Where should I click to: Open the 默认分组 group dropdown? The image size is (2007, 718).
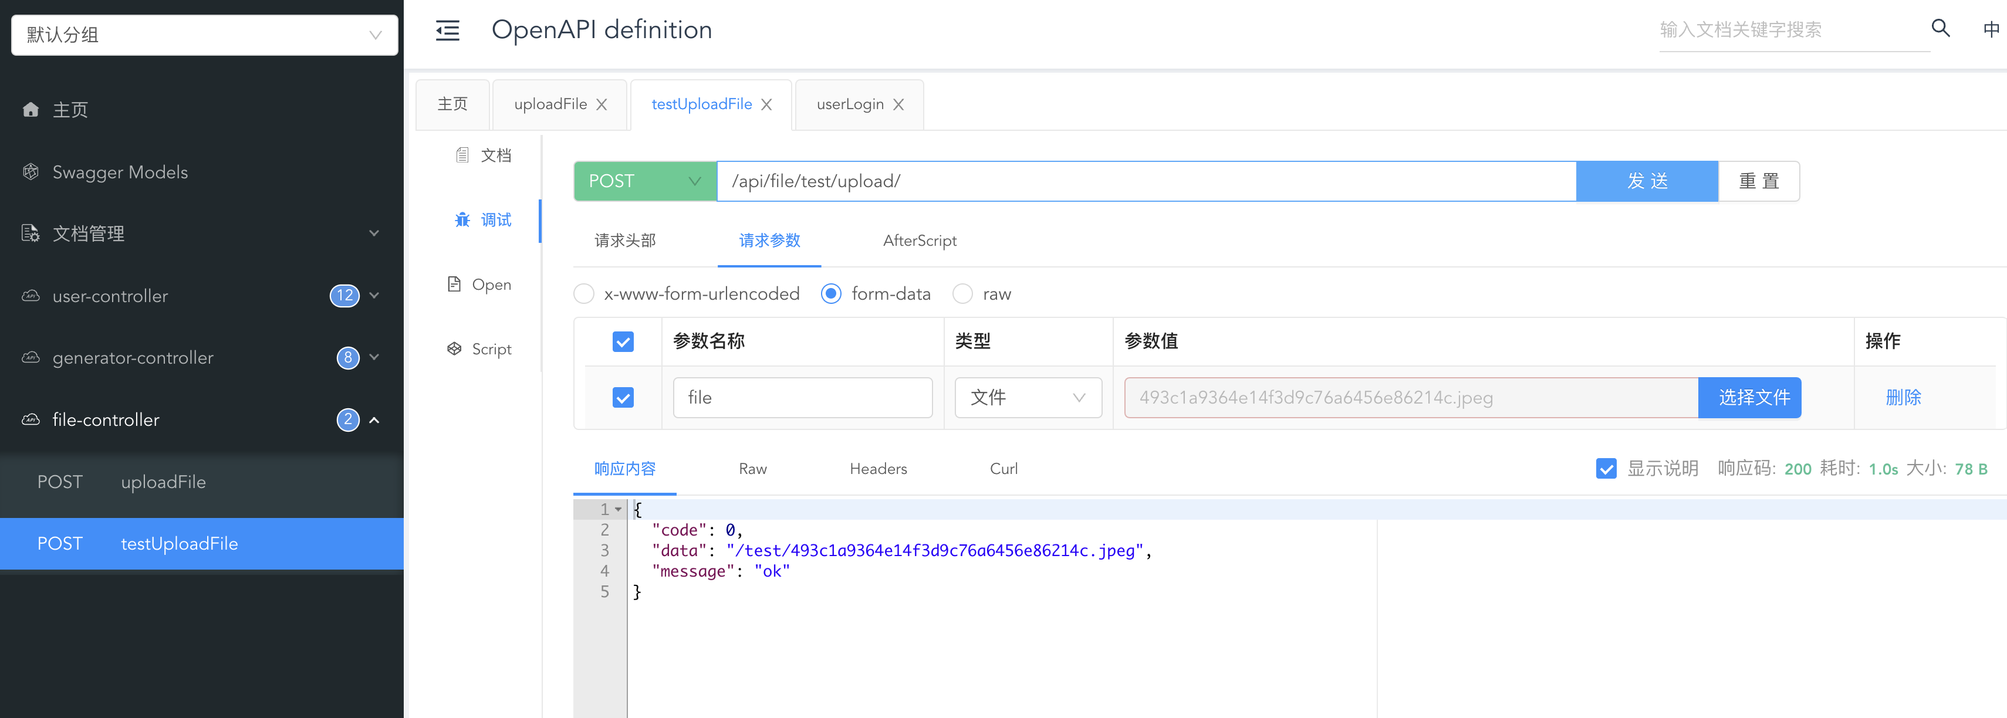[x=204, y=35]
